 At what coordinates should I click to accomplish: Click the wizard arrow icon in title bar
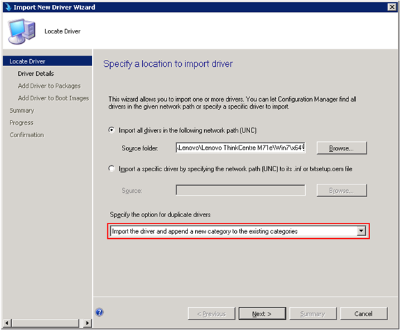click(8, 7)
